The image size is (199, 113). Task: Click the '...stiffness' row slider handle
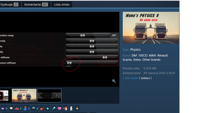click(105, 57)
